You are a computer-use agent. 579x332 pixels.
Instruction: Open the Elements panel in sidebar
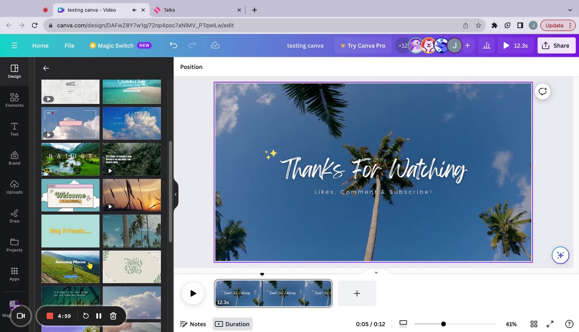[x=14, y=100]
